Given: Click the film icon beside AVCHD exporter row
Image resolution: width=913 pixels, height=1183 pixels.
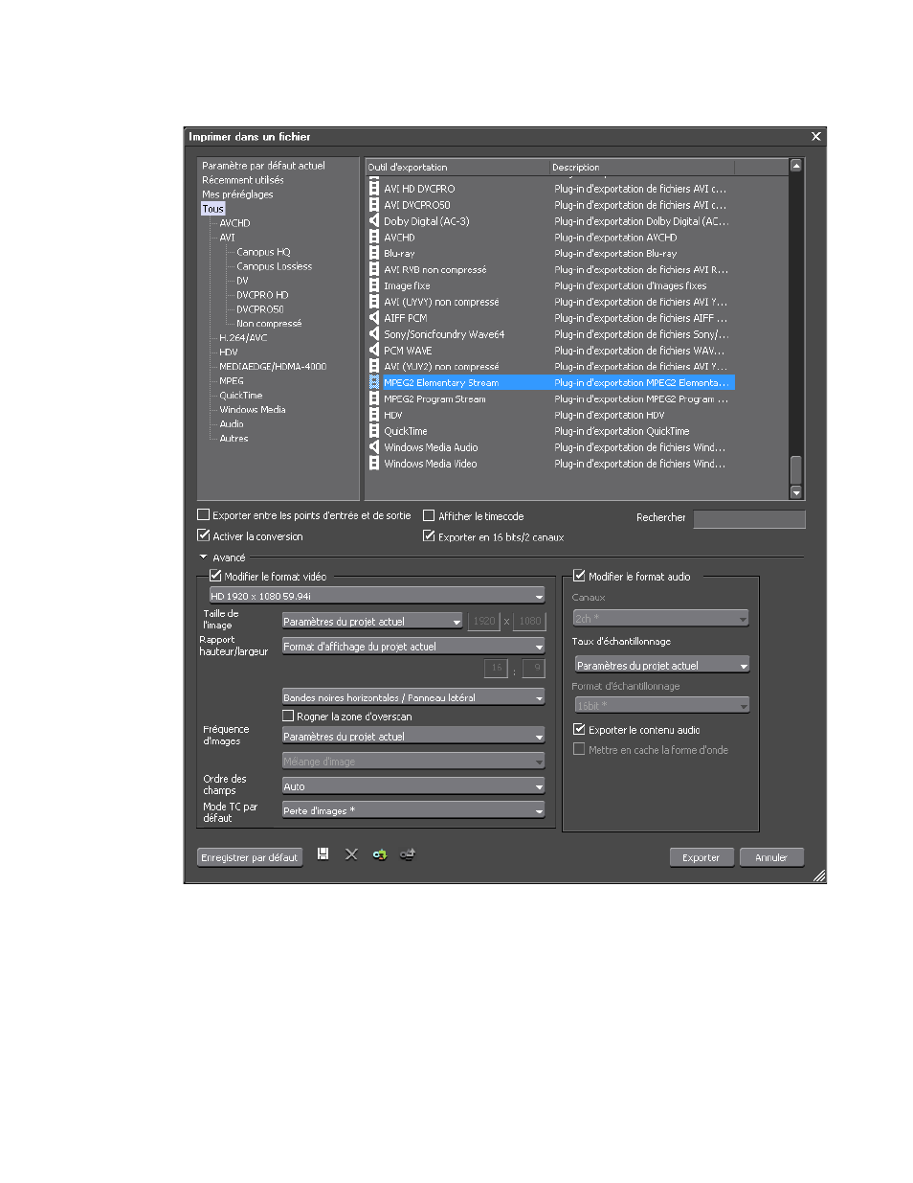Looking at the screenshot, I should (374, 238).
